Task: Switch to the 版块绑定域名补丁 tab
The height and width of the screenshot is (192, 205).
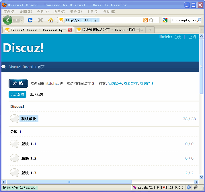Action: pos(110,30)
